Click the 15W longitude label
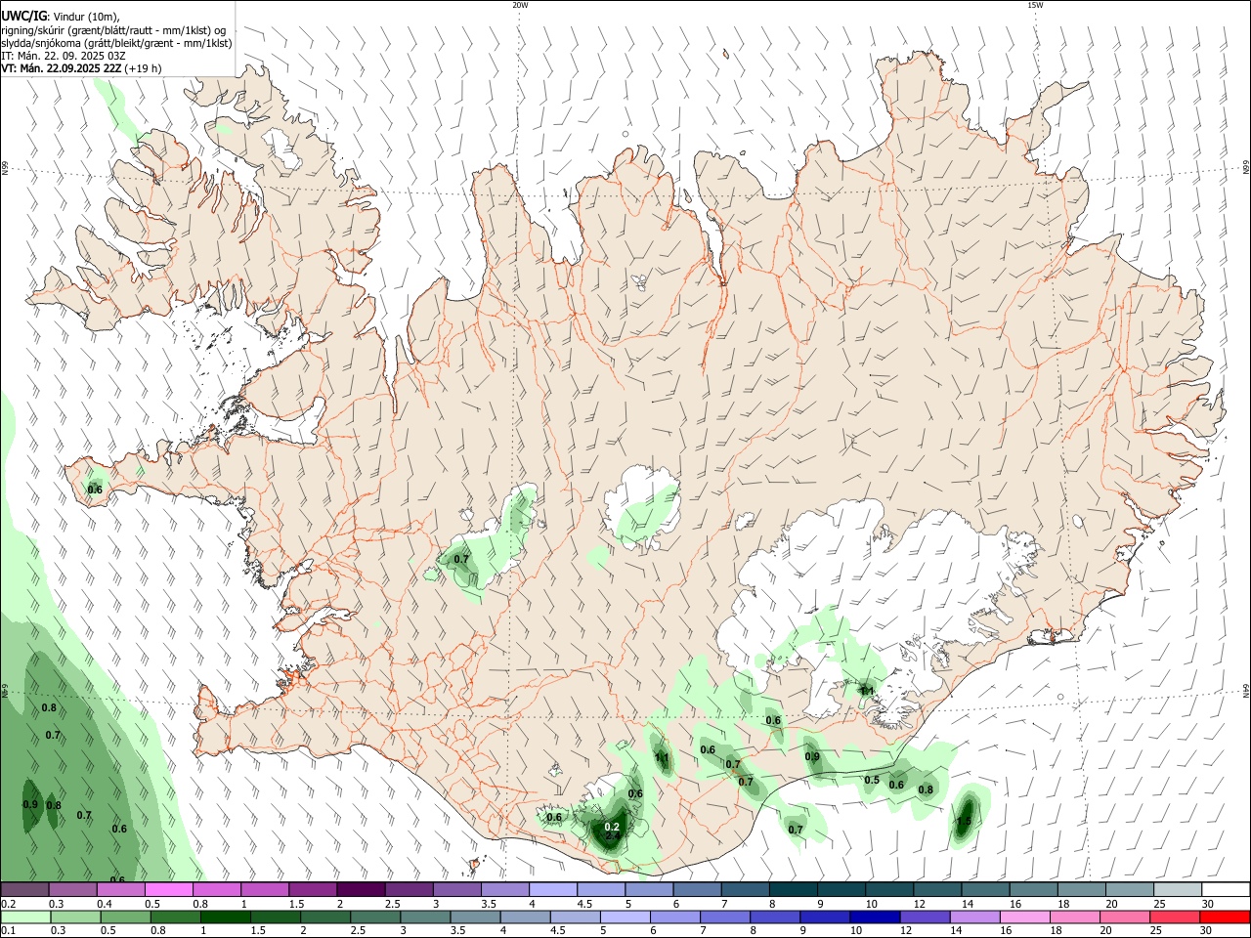1251x938 pixels. [x=1035, y=5]
